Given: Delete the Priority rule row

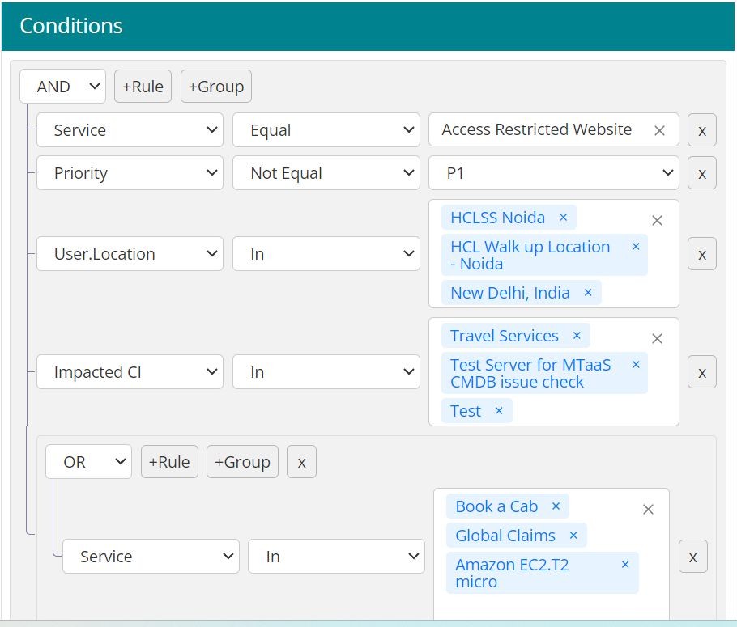Looking at the screenshot, I should coord(701,173).
